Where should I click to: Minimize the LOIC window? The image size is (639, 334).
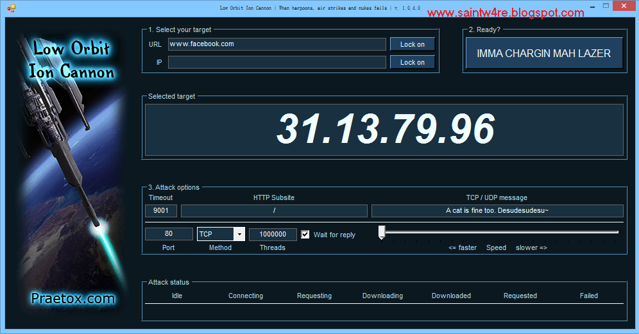click(x=593, y=6)
